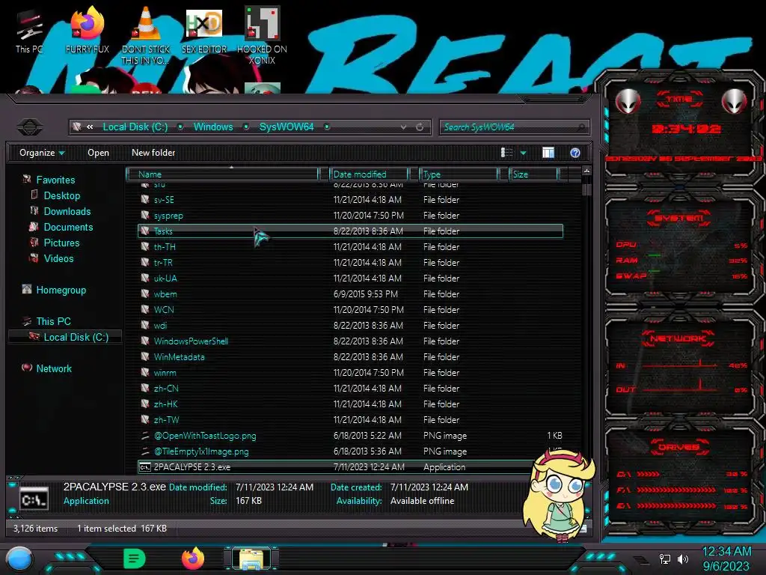
Task: Open the HOOKED ON XONIX desktop icon
Action: (x=262, y=35)
